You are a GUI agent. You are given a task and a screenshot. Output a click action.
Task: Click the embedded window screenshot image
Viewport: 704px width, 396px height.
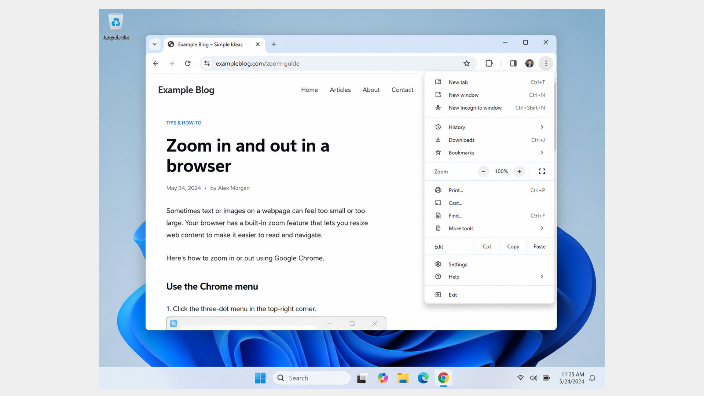[276, 323]
